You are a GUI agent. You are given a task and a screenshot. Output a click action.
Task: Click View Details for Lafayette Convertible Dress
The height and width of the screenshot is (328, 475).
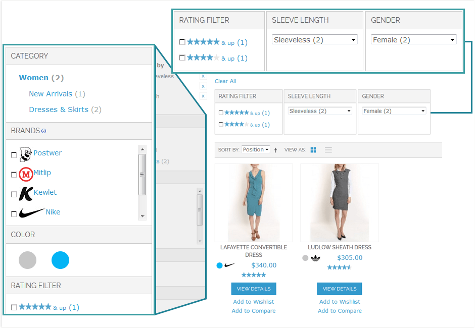pos(253,289)
